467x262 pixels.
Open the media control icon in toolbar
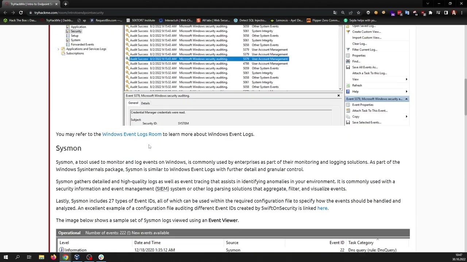click(x=438, y=13)
